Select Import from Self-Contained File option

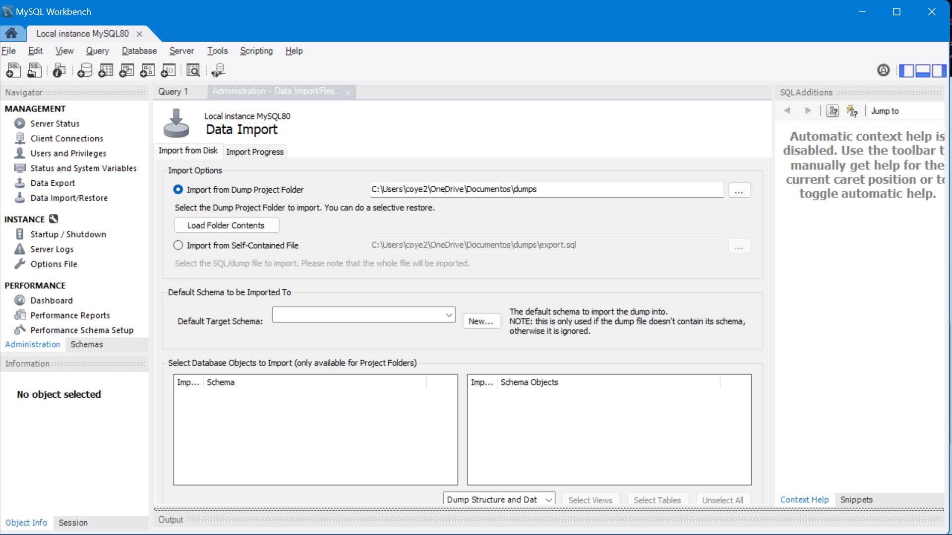click(178, 245)
